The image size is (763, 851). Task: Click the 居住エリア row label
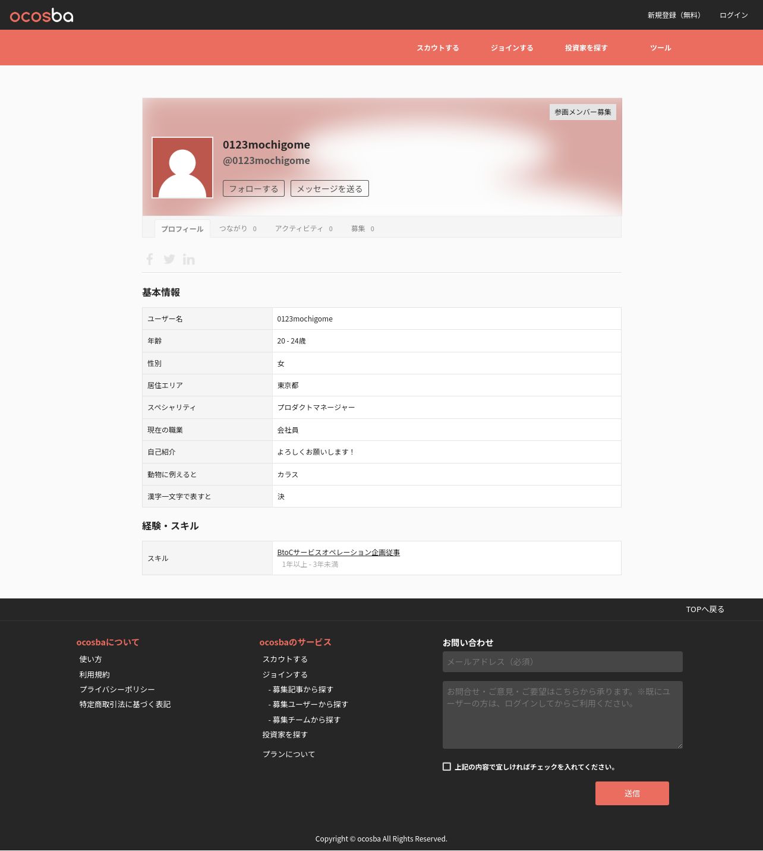(165, 386)
